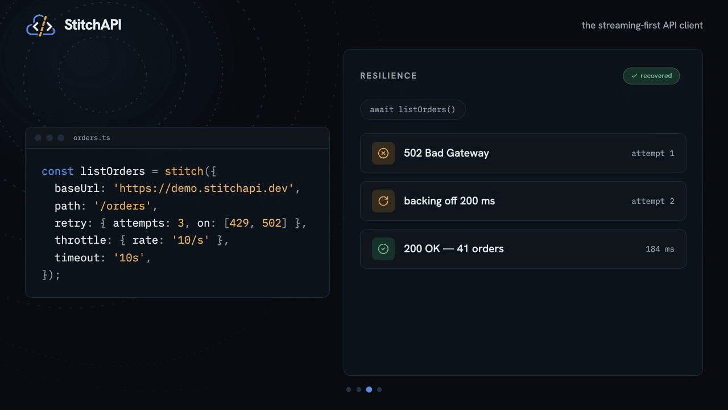This screenshot has width=728, height=410.
Task: Click the StitchAPI brand name
Action: tap(93, 25)
